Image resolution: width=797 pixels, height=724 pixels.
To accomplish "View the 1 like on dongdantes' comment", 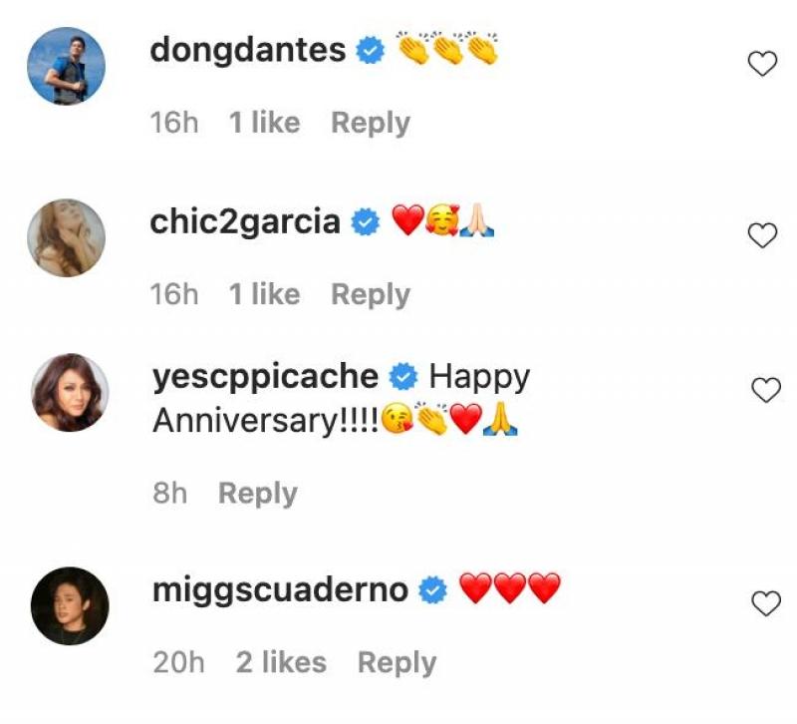I will pos(264,123).
